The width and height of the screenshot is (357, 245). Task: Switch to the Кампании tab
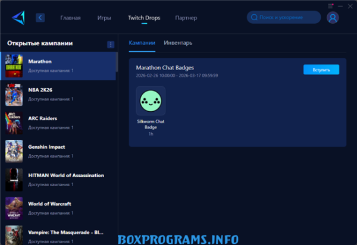pos(142,43)
